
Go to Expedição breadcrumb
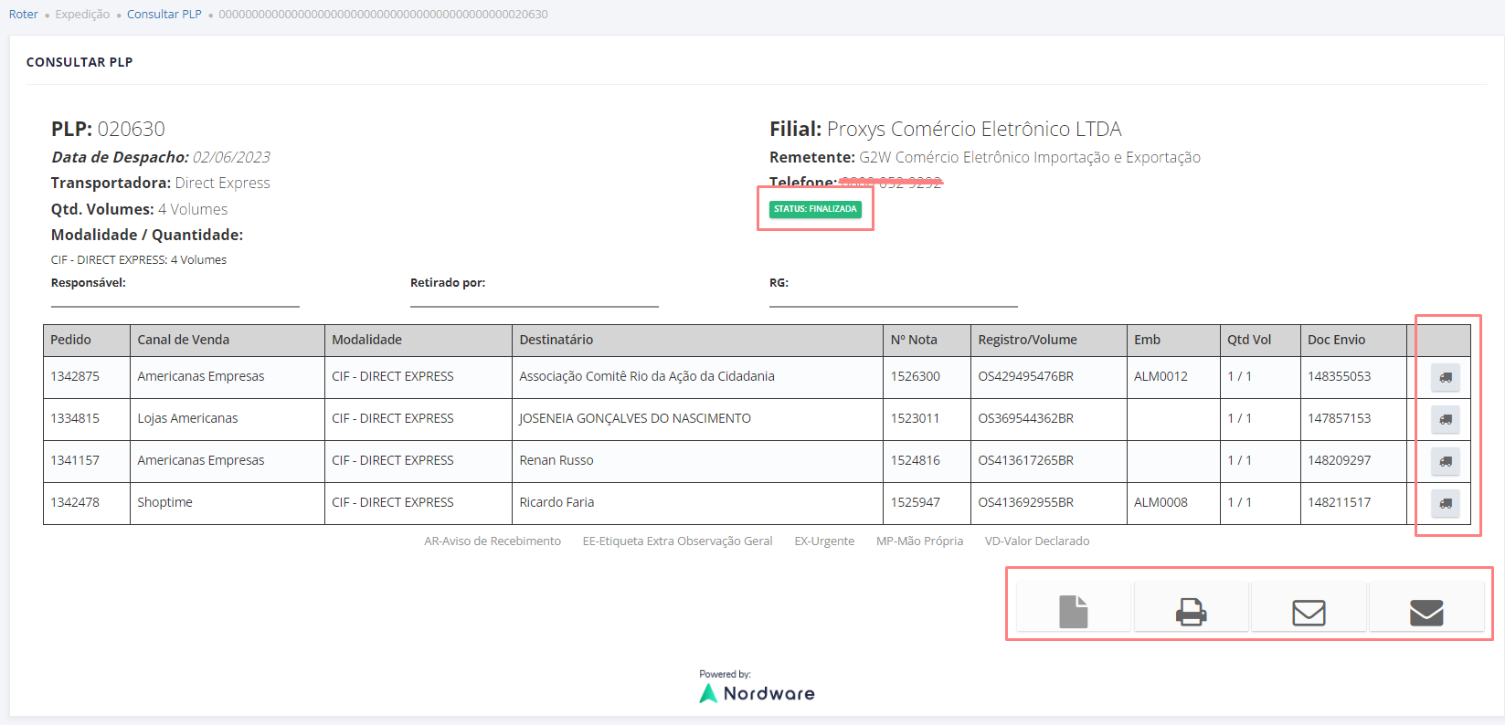(x=82, y=14)
